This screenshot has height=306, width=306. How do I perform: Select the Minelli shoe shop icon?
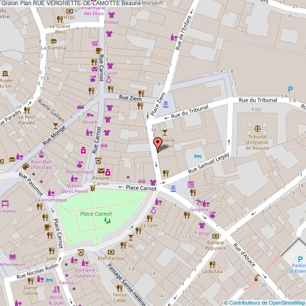pos(91,115)
